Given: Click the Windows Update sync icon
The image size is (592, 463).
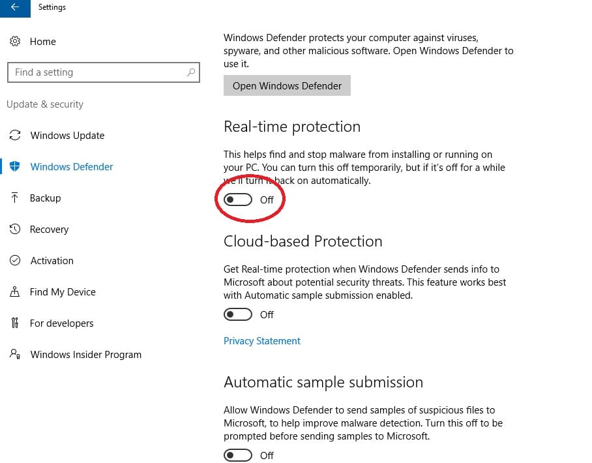Looking at the screenshot, I should (15, 136).
